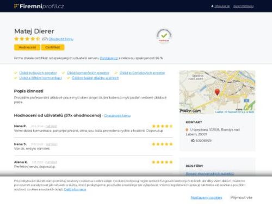The image size is (272, 204).
Task: Click the user icon beside the login link
Action: pos(212,6)
